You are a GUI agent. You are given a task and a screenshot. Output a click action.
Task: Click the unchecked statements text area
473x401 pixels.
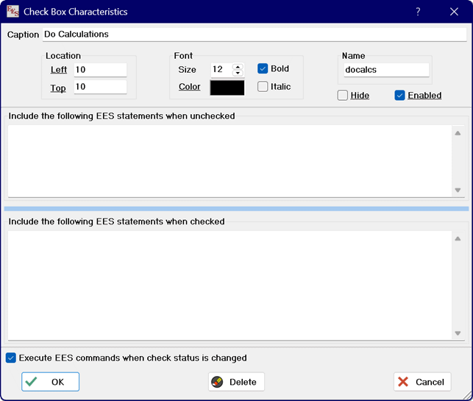228,160
